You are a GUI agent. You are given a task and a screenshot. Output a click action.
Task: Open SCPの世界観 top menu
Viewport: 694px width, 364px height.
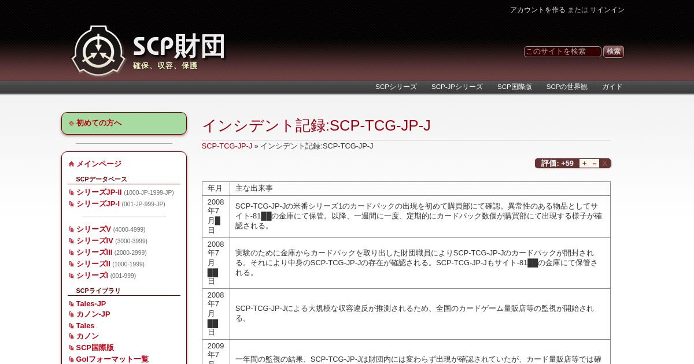(567, 87)
